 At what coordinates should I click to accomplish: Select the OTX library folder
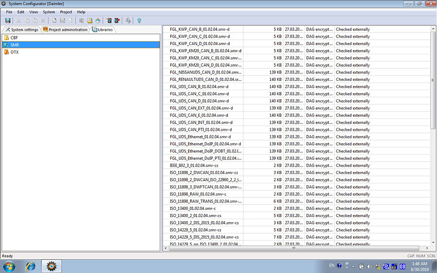point(15,52)
